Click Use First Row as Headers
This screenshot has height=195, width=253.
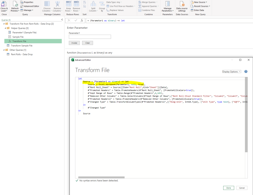[121, 6]
